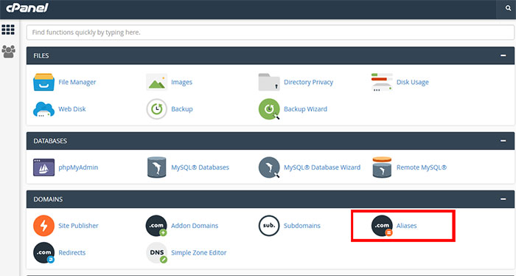Click the Addon Domains .com icon
Screen dimensions: 516x276
coord(156,226)
